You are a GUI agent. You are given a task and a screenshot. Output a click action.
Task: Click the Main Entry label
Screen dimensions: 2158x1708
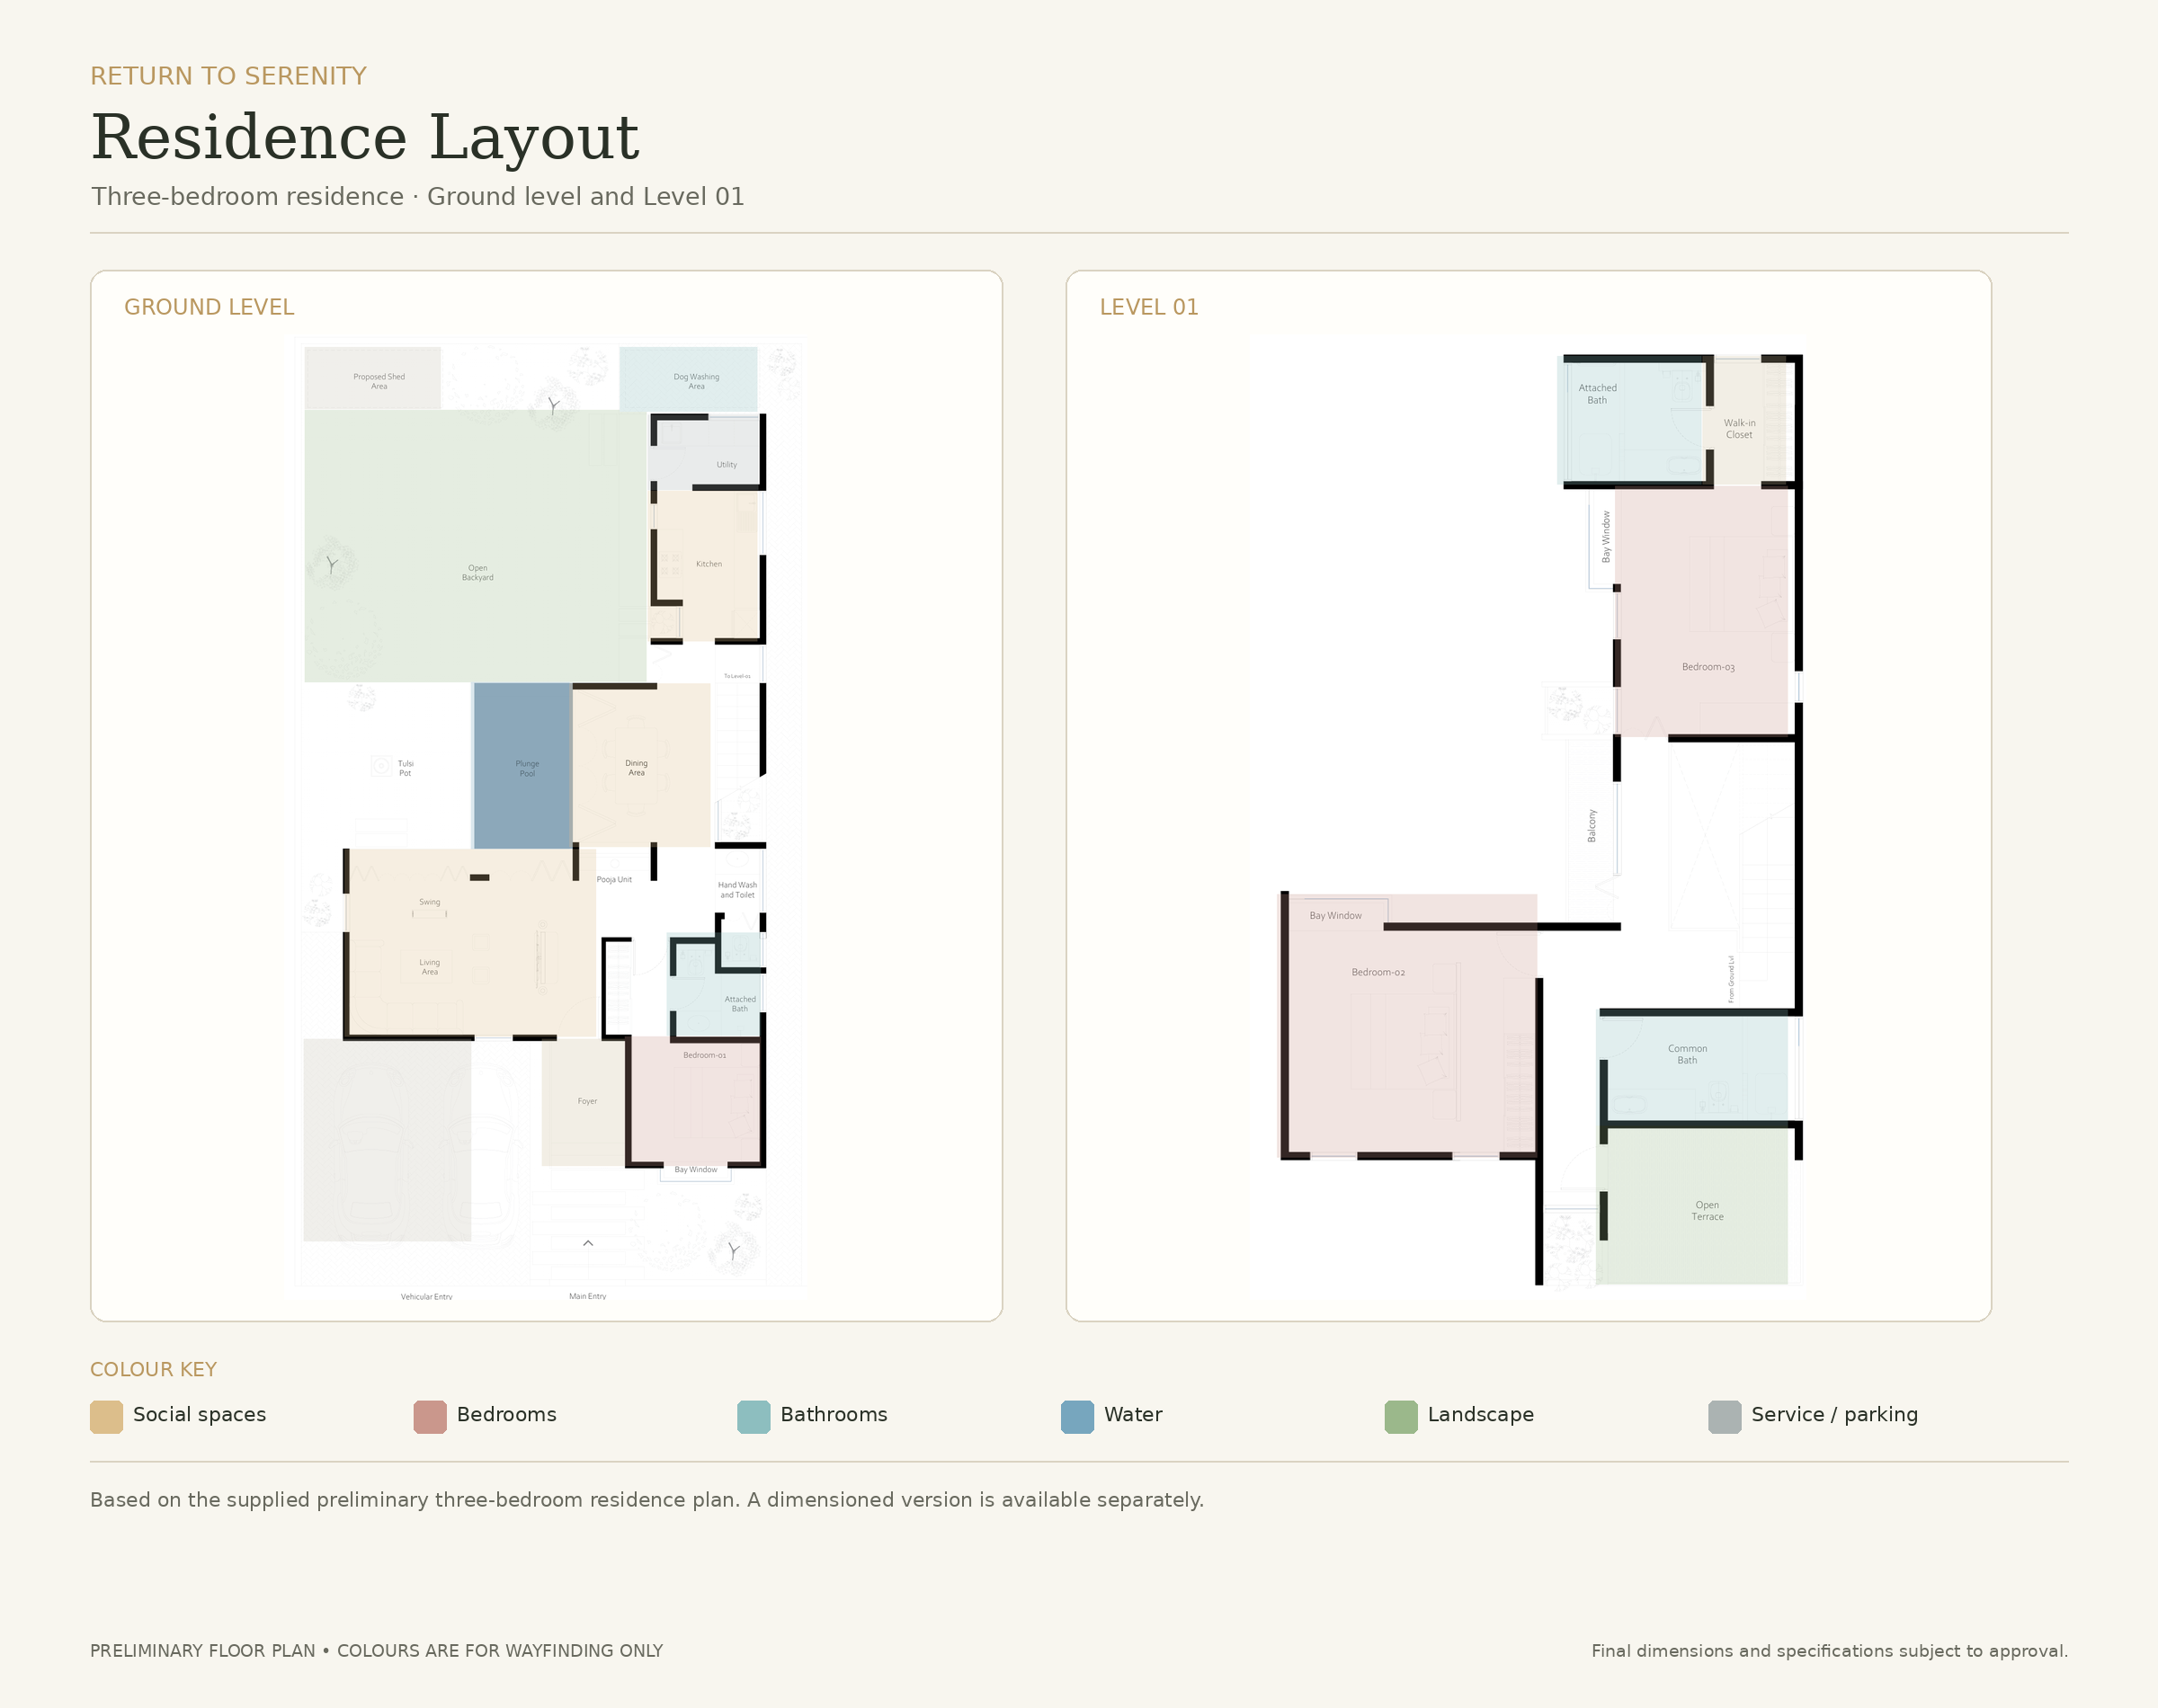pos(588,1296)
